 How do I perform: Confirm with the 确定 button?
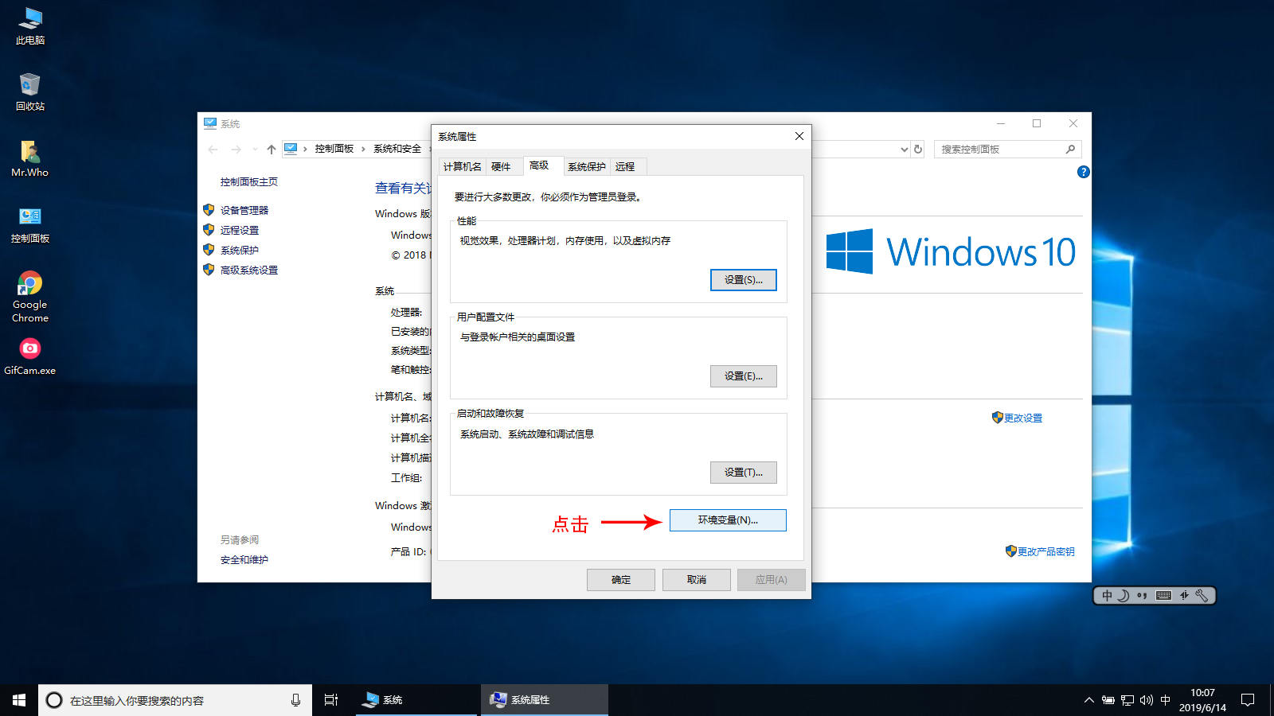(621, 580)
